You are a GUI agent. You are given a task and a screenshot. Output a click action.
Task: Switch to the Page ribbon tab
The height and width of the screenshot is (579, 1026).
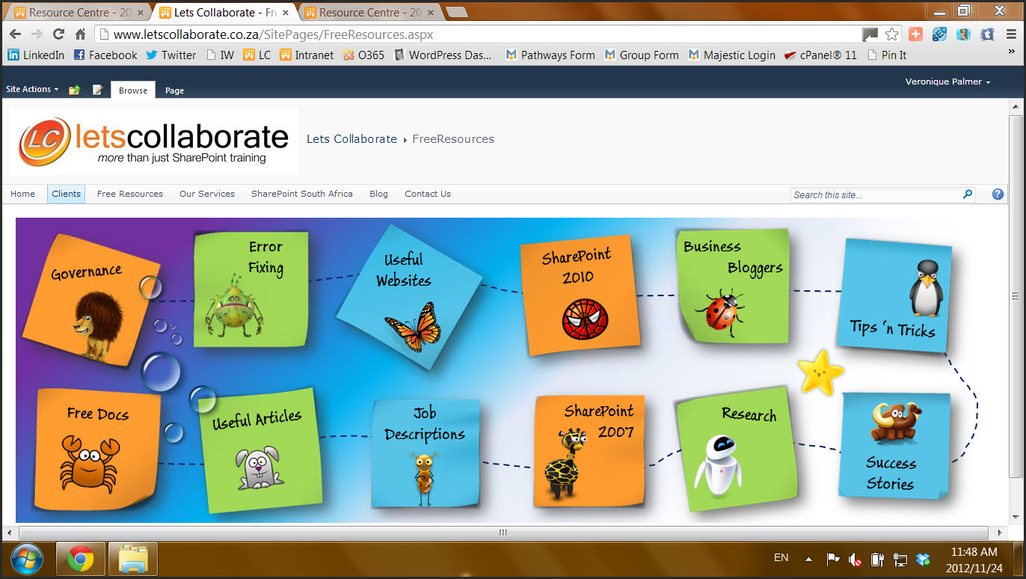[x=174, y=91]
